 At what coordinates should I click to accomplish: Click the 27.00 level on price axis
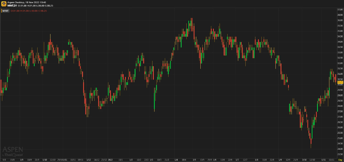point(340,117)
